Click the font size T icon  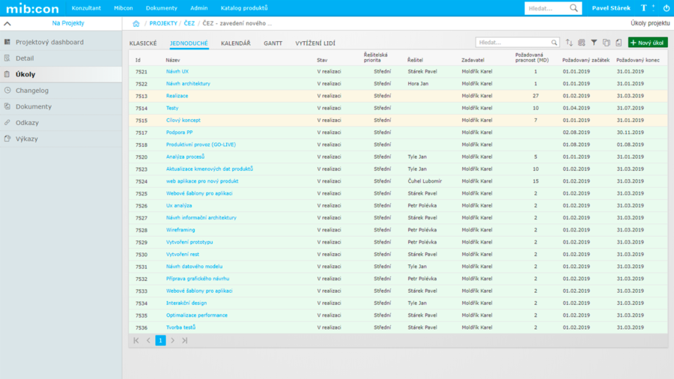[644, 8]
